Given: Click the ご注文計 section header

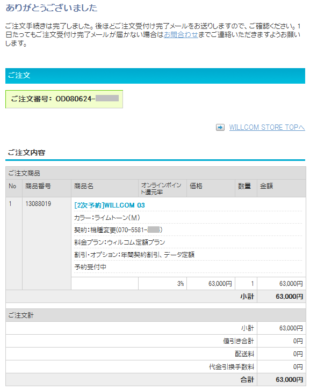Looking at the screenshot, I should click(156, 315).
